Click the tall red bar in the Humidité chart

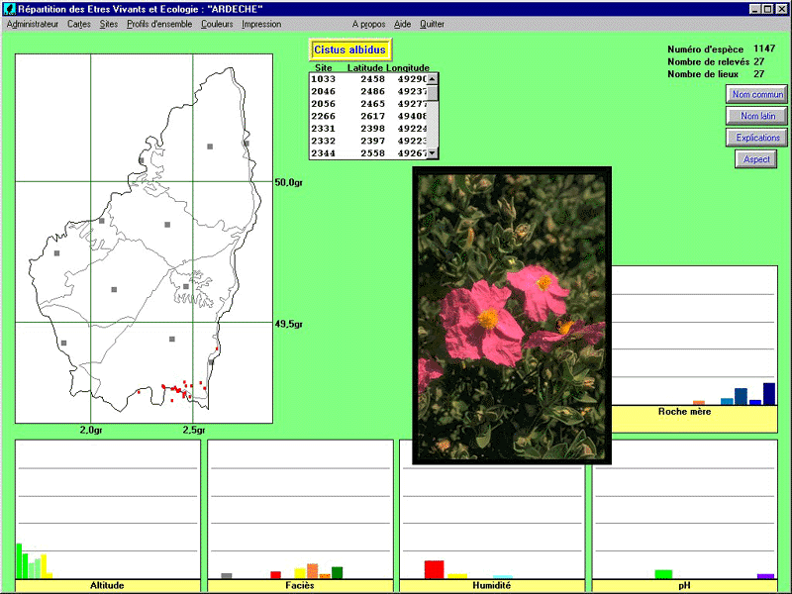click(x=434, y=568)
